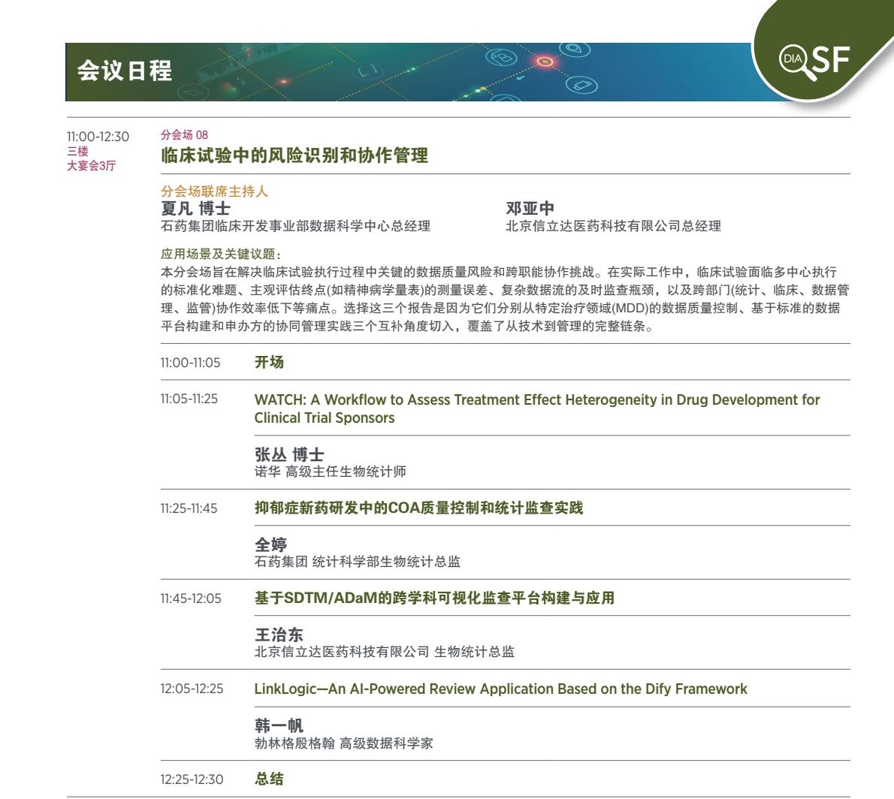Click the 会议日程 banner title

click(x=125, y=71)
